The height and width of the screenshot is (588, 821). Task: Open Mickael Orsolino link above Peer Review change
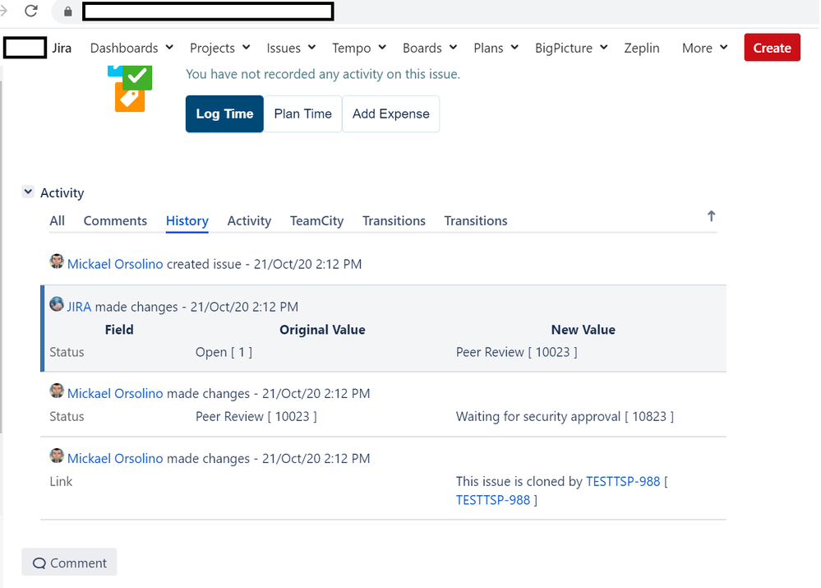click(115, 394)
